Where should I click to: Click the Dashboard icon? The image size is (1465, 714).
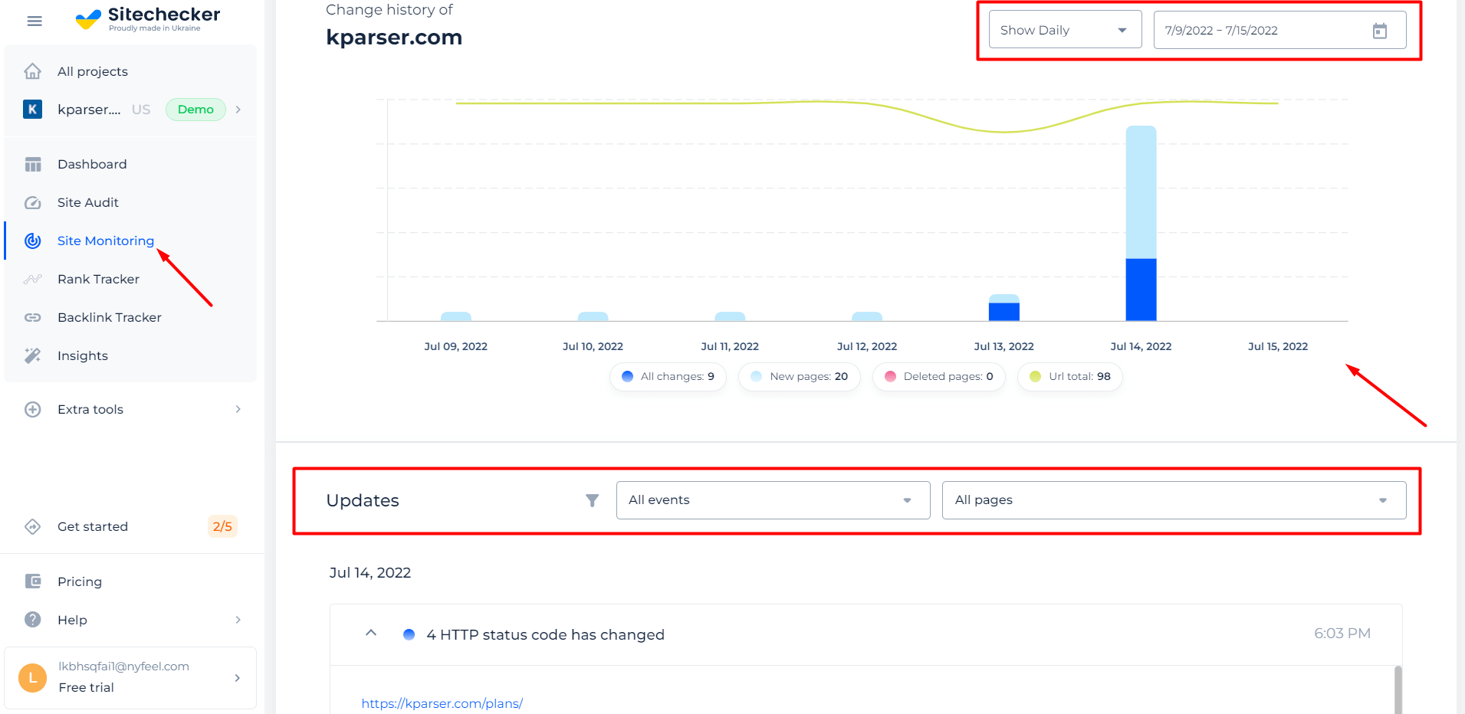33,164
